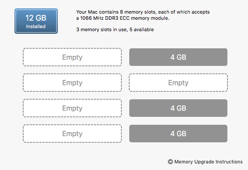The width and height of the screenshot is (248, 170).
Task: Click the Empty slot in the third row
Action: [72, 108]
